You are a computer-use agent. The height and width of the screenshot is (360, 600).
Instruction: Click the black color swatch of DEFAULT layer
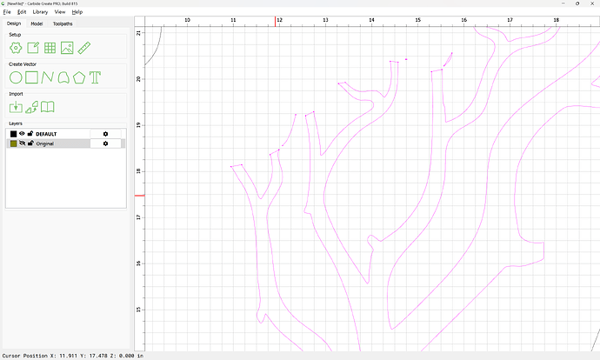click(x=13, y=134)
